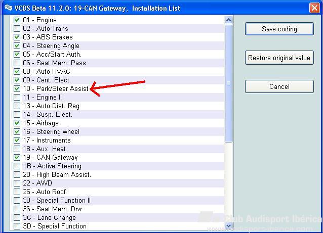Select the '10 - Park/Steer Assist' label
Image resolution: width=323 pixels, height=233 pixels.
tap(56, 88)
